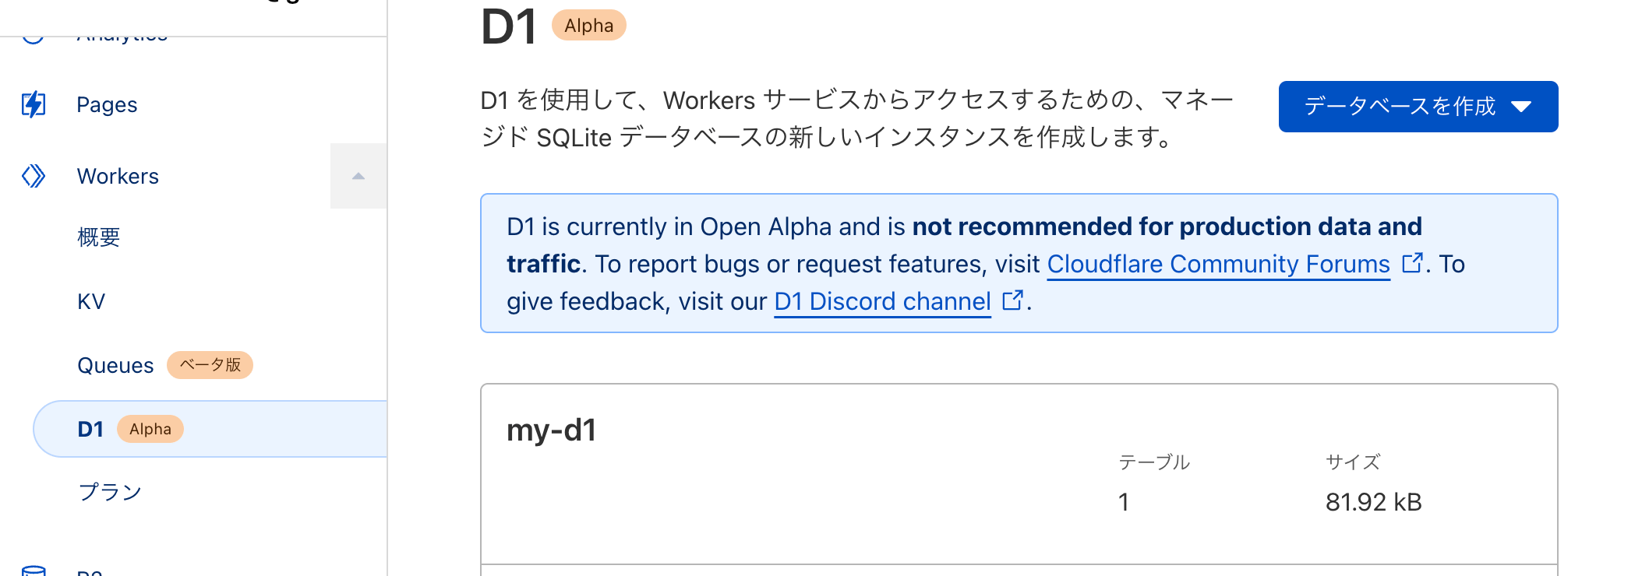
Task: Click the Workers angle-brackets icon
Action: (x=33, y=176)
